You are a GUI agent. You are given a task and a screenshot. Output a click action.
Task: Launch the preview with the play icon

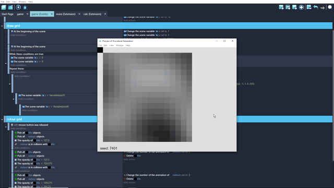(18, 7)
